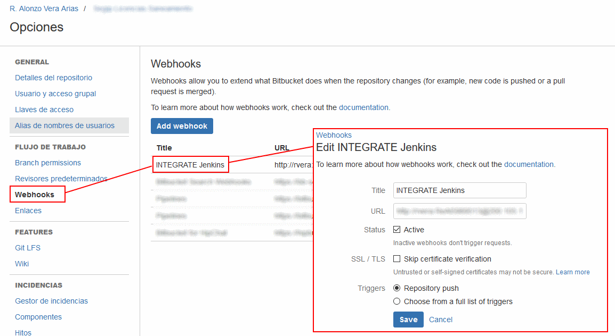Save the webhook changes
Screen dimensions: 615x336
408,320
